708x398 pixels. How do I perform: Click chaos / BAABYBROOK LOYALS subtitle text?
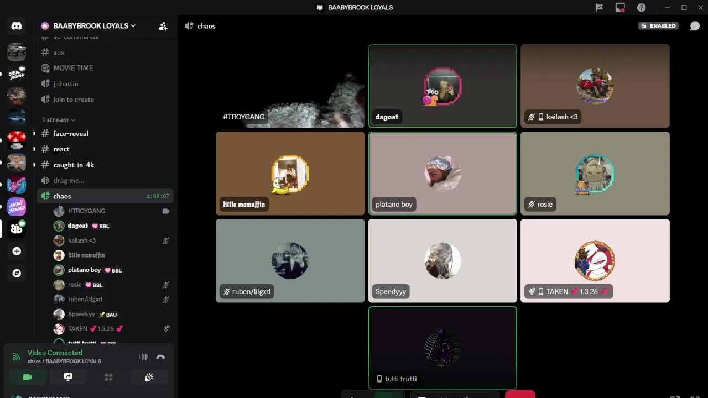(64, 362)
